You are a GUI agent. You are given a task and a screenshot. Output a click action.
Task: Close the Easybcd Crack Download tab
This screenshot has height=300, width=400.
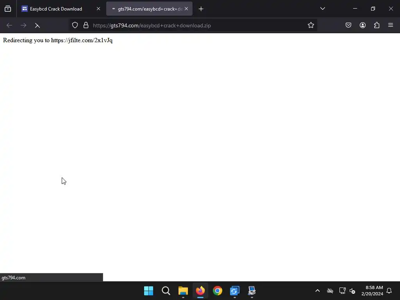pyautogui.click(x=98, y=9)
